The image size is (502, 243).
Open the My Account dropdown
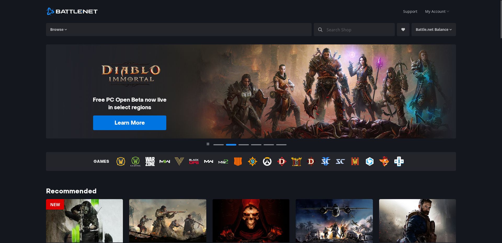tap(437, 11)
